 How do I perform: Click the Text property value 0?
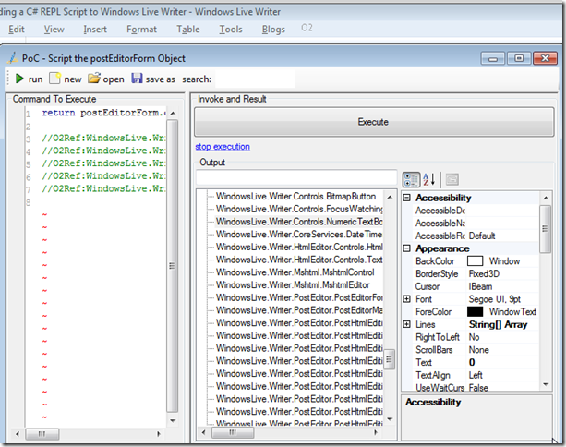point(503,362)
